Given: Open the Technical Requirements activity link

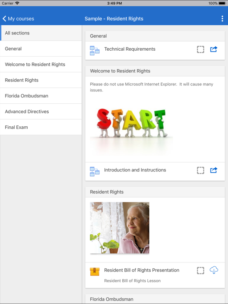Looking at the screenshot, I should pyautogui.click(x=130, y=49).
